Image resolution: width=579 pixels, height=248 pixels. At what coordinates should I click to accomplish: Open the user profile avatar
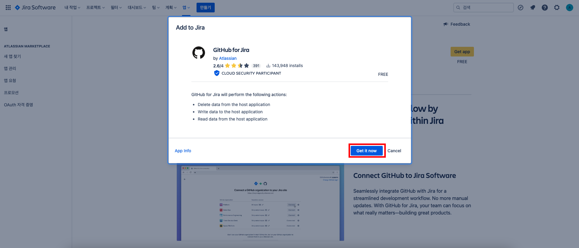pyautogui.click(x=570, y=8)
